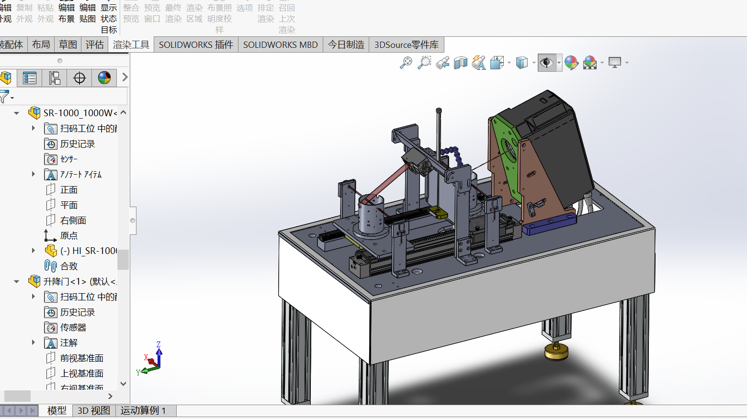Activate the Section View tool

460,63
